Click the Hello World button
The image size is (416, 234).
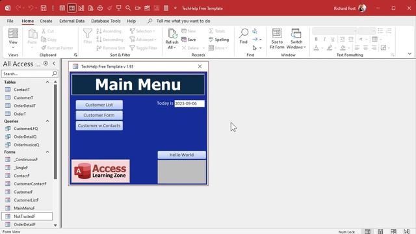point(182,155)
